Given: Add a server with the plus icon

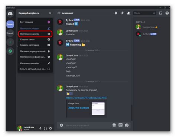Looking at the screenshot, I should 10,42.
